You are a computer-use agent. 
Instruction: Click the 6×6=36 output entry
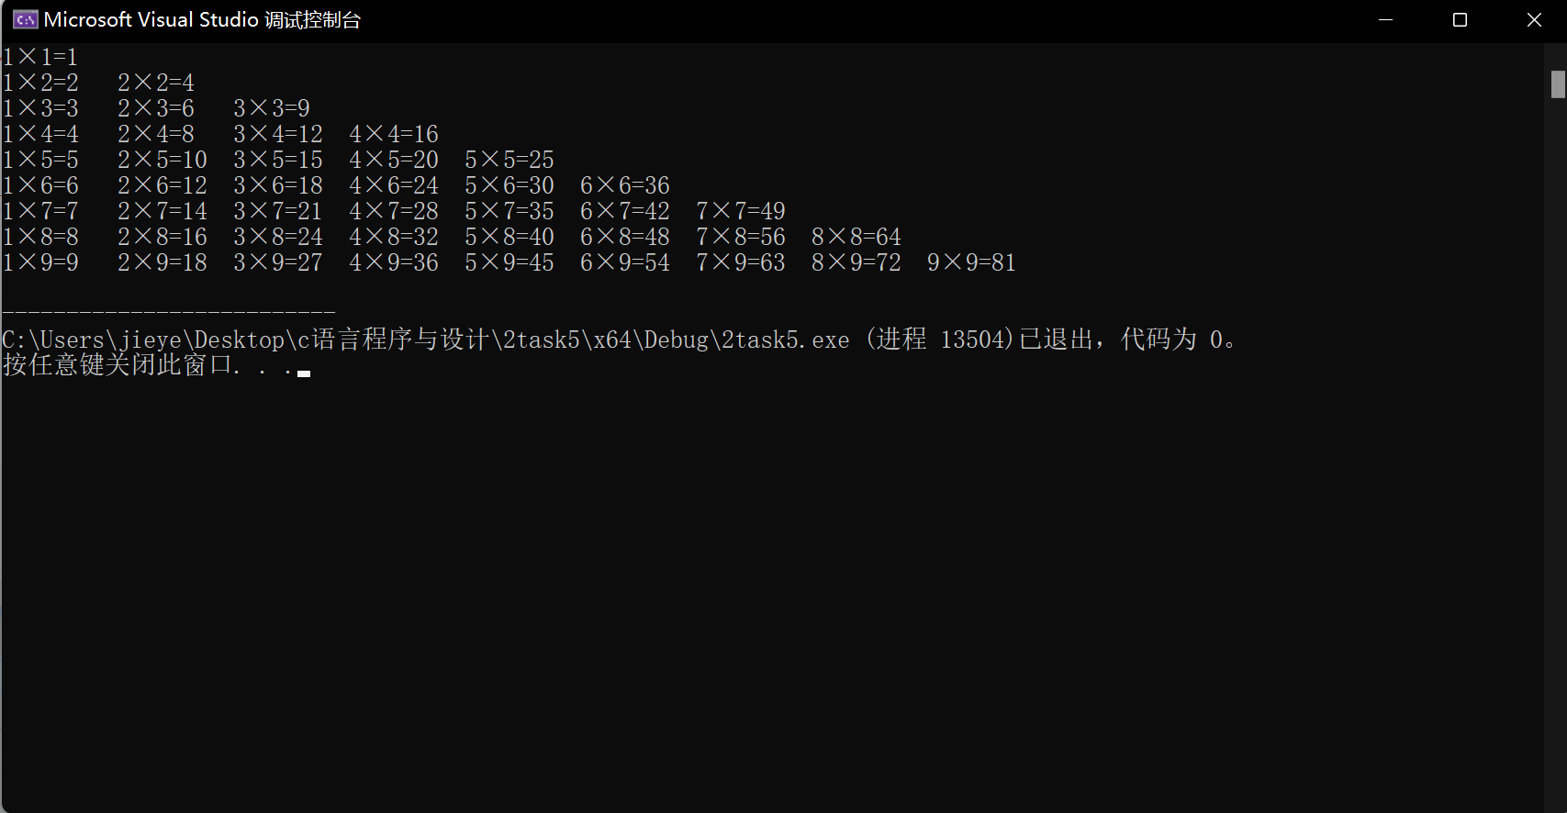pyautogui.click(x=624, y=185)
